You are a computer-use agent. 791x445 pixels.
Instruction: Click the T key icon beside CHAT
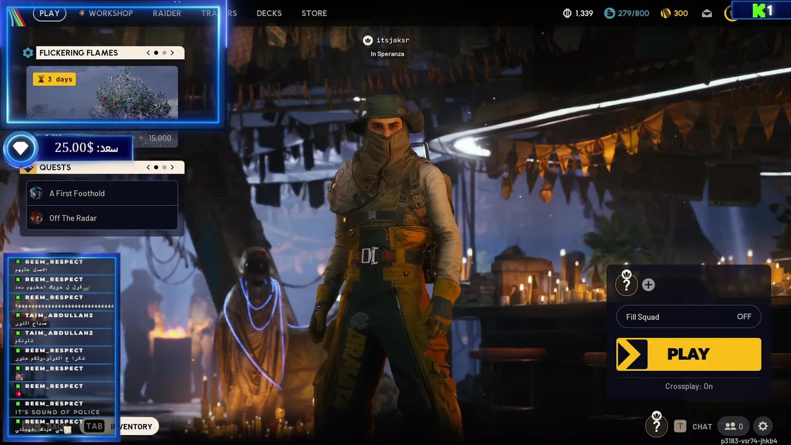coord(680,426)
